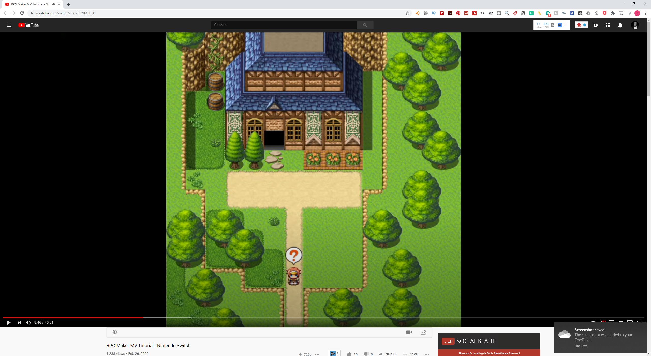Open the YouTube account avatar menu
651x356 pixels.
pyautogui.click(x=635, y=25)
